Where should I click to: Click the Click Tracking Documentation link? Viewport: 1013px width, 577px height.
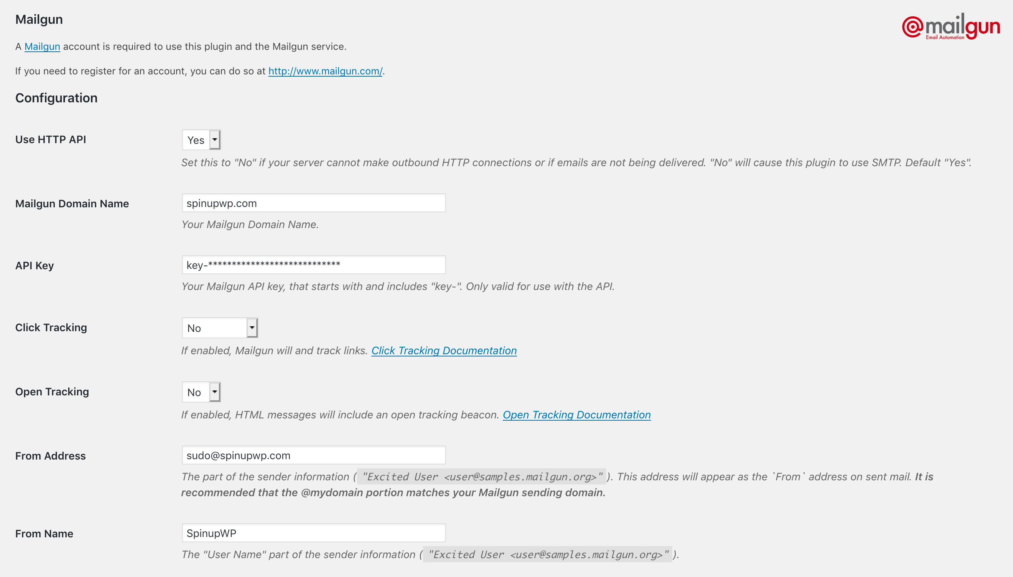444,350
